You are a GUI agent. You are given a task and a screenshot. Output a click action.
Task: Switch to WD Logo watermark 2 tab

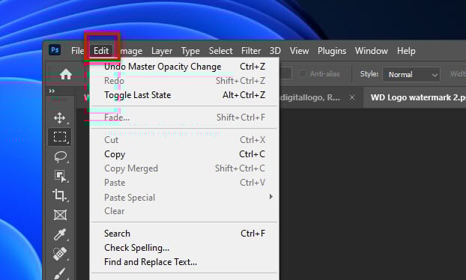click(418, 97)
